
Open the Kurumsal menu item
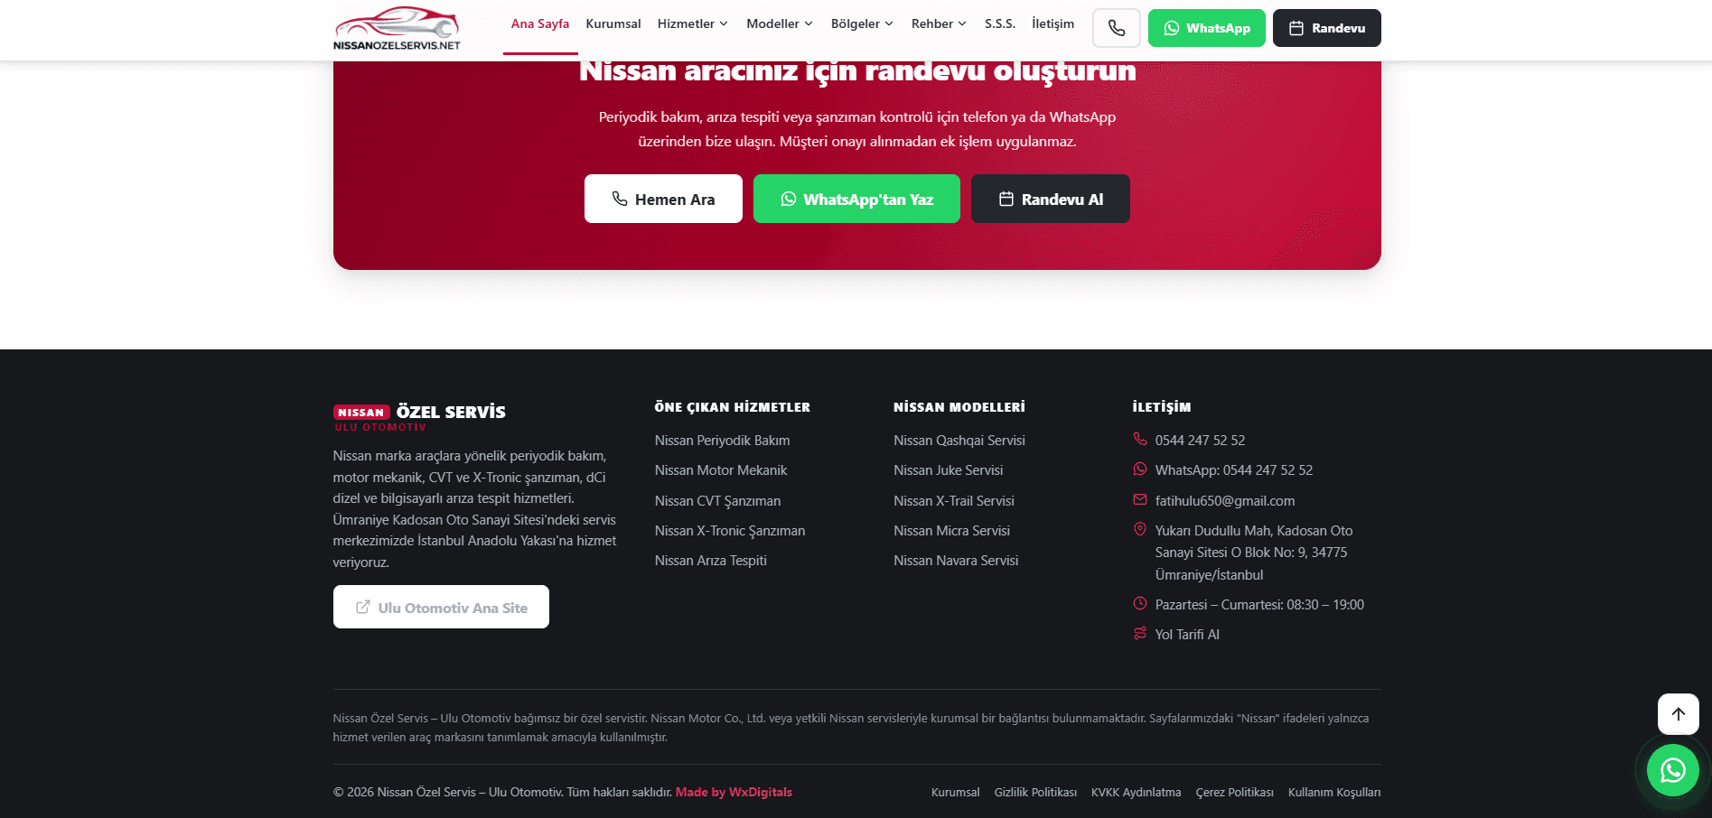pos(613,23)
